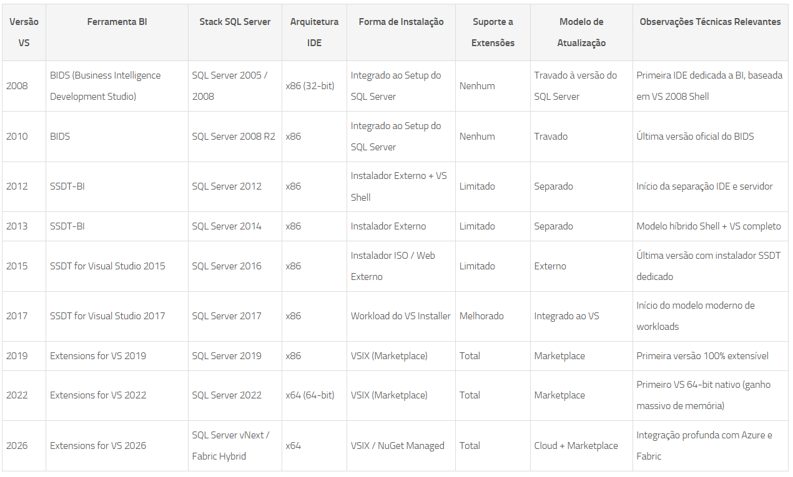Select the 'x64 (64-bit)' architecture cell

click(x=310, y=395)
